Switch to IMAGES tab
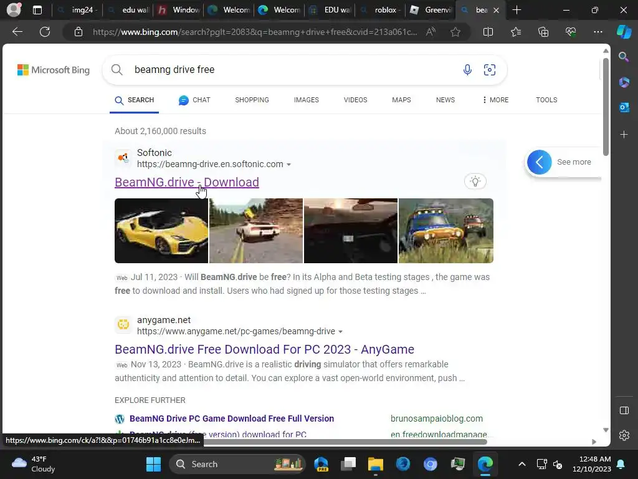638x479 pixels. click(307, 100)
